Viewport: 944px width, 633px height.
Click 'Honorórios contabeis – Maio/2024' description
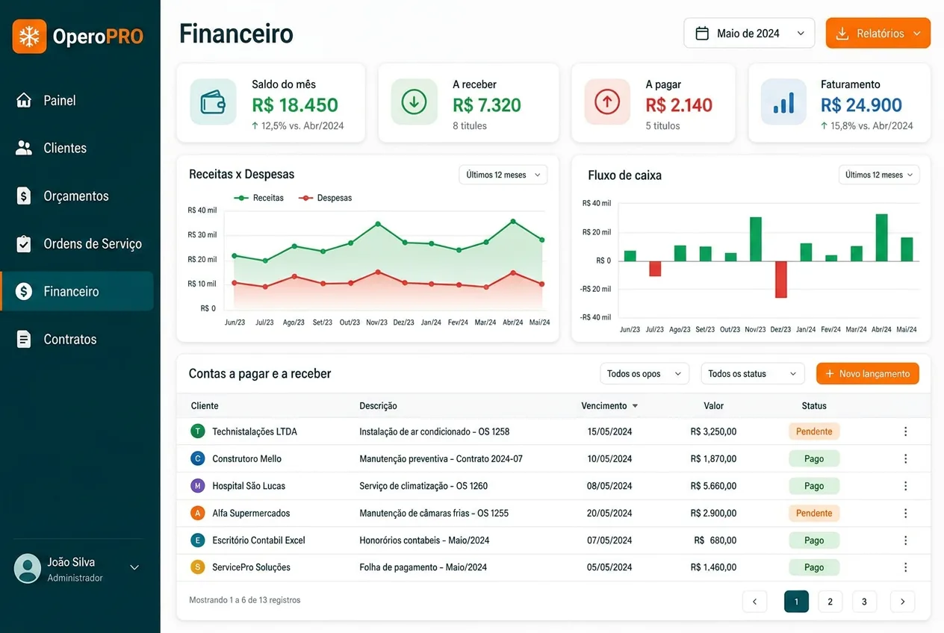[x=424, y=540]
